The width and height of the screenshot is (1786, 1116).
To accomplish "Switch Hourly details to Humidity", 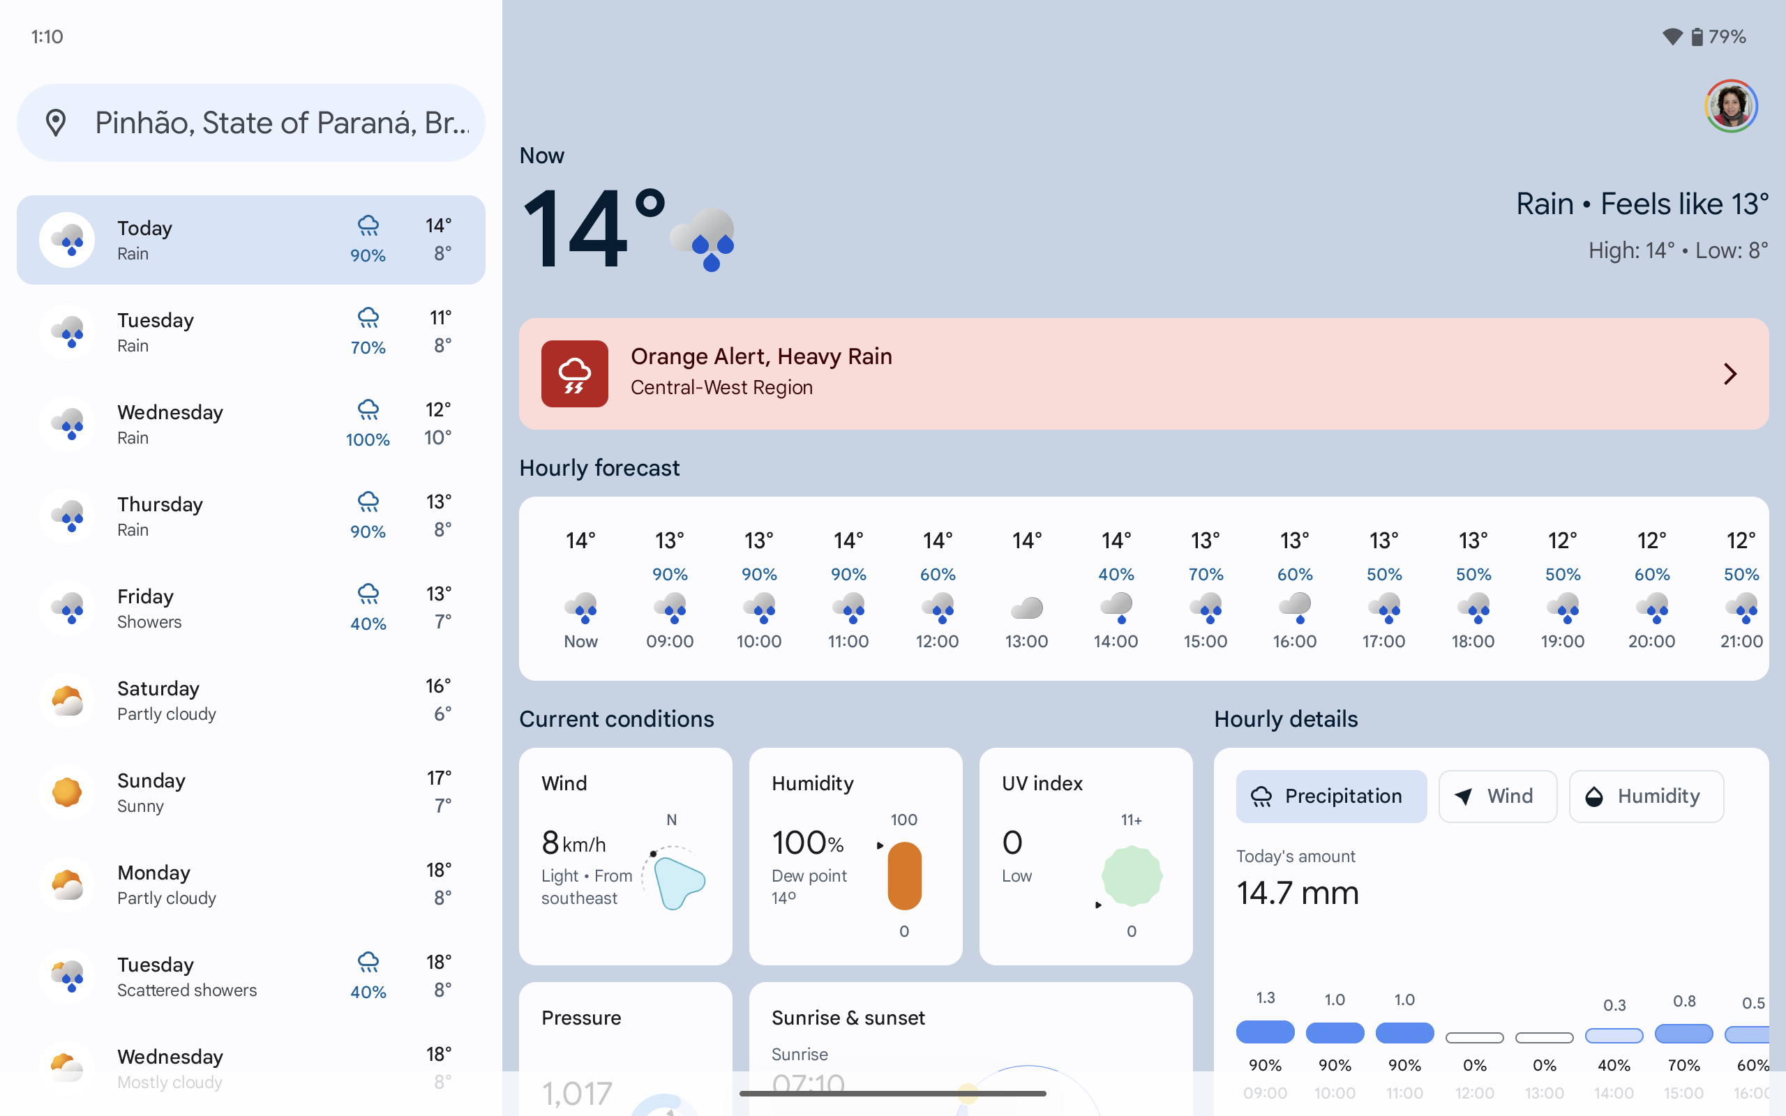I will 1646,796.
